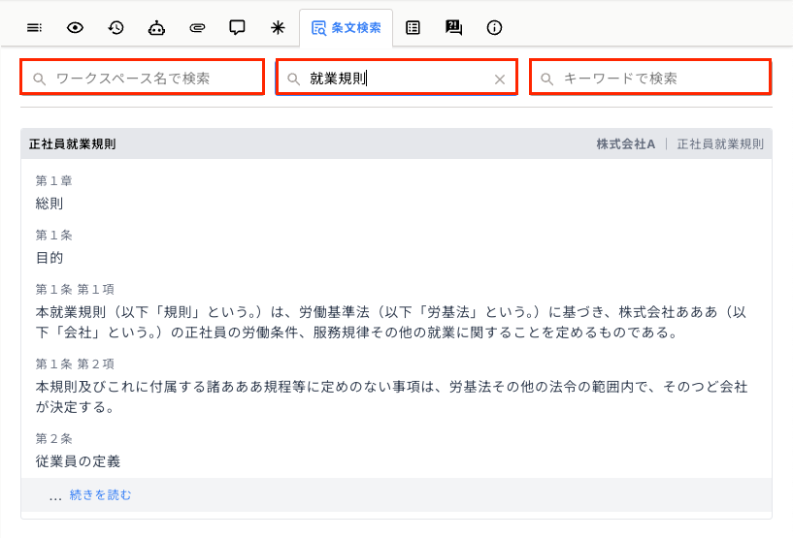Select the 第2条 従業員の定義 heading

click(78, 461)
